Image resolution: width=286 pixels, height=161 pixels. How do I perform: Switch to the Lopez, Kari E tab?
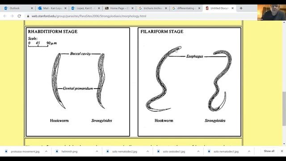(85, 8)
